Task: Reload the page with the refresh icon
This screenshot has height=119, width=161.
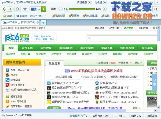Action: 17,9
